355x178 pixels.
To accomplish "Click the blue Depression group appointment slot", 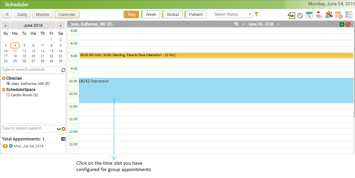I will [216, 91].
